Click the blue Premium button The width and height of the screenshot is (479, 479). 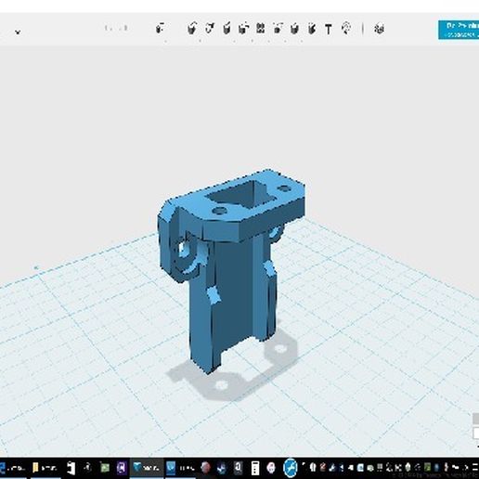click(459, 30)
